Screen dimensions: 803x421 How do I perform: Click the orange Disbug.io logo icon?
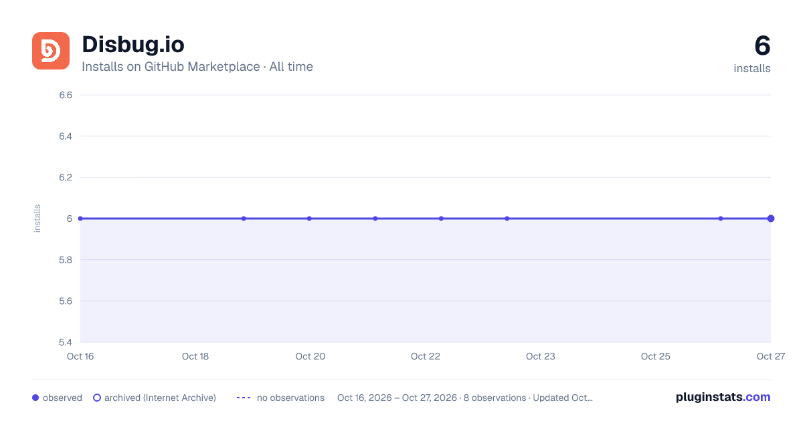coord(51,51)
